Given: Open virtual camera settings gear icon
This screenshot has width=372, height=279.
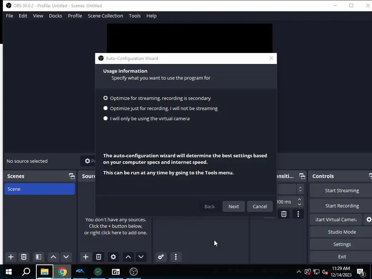Looking at the screenshot, I should click(369, 220).
